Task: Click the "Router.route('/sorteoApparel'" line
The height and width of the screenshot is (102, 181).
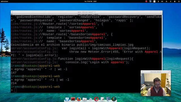Action: [57, 24]
